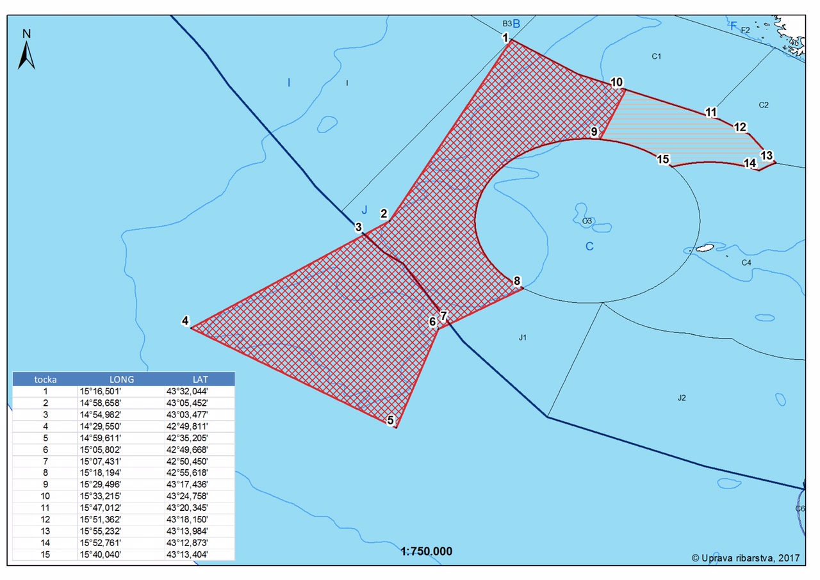The image size is (820, 580).
Task: Click the LAT column header
Action: [201, 378]
